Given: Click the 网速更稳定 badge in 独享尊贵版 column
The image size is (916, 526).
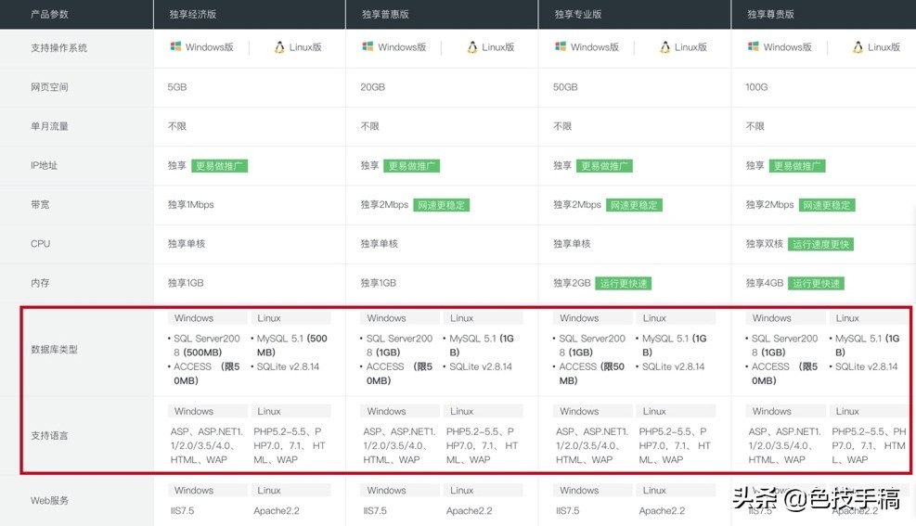Looking at the screenshot, I should [827, 205].
